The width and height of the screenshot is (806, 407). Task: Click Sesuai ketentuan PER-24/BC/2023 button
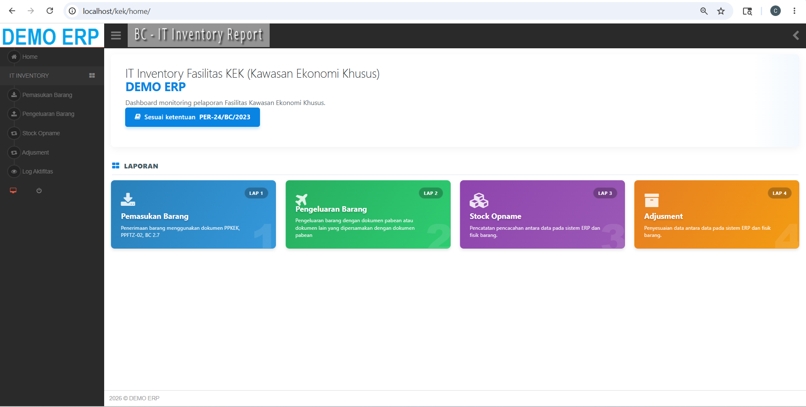(192, 117)
